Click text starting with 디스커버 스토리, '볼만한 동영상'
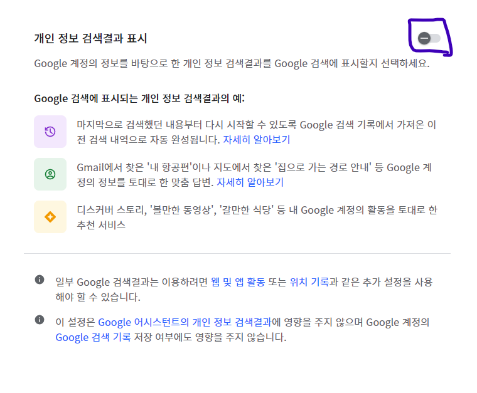 [257, 217]
